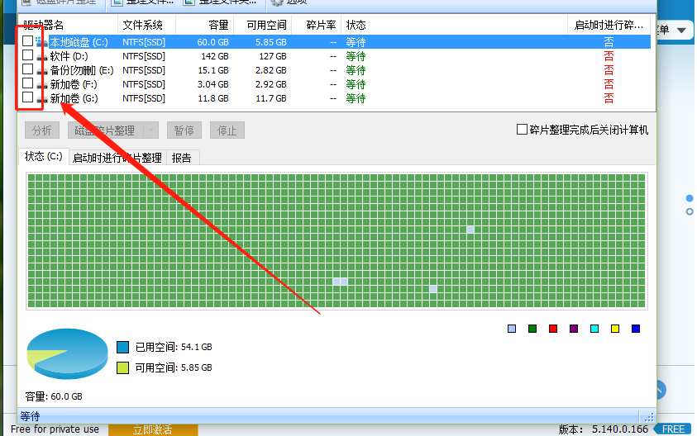Open the 磁盘碎片整理 dropdown arrow

151,130
